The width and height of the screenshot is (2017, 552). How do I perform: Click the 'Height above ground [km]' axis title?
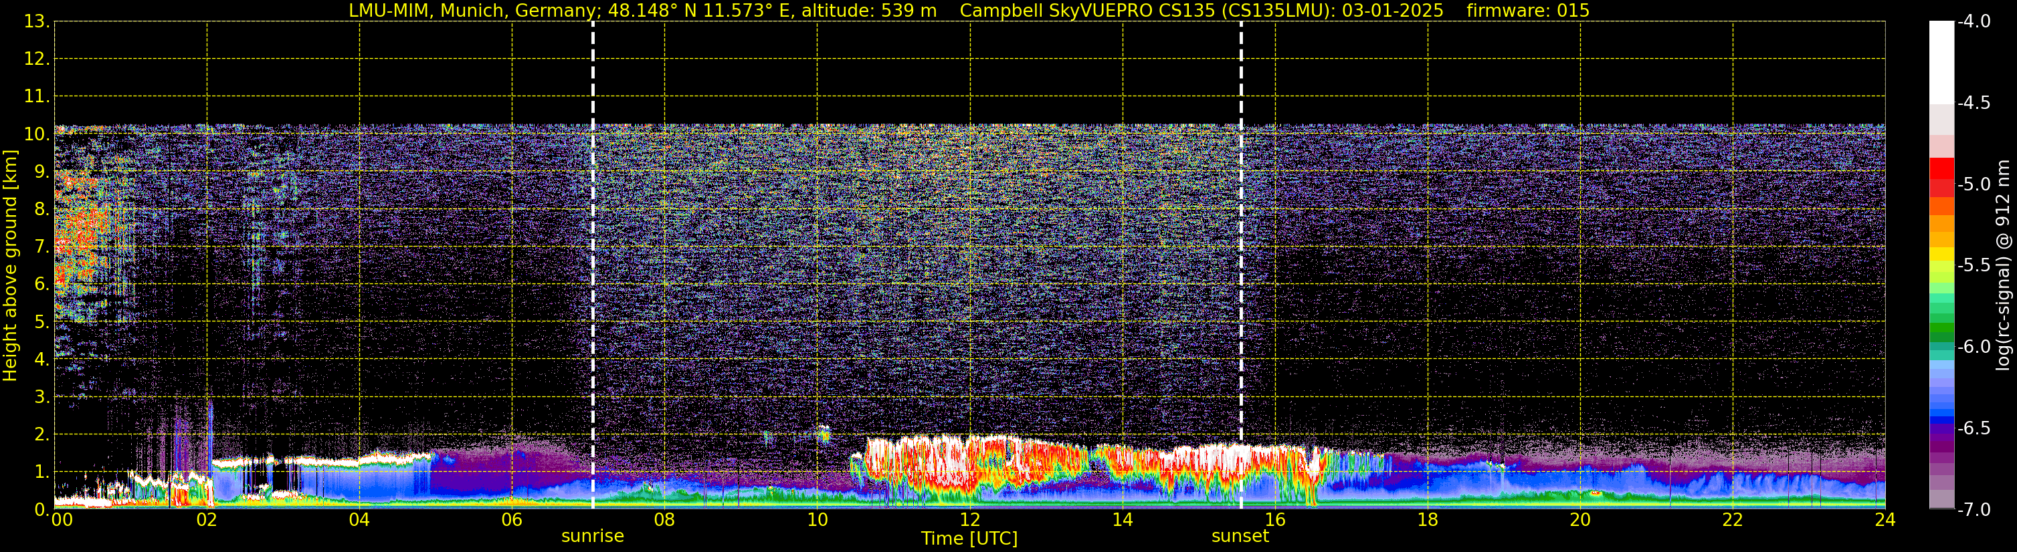[10, 266]
